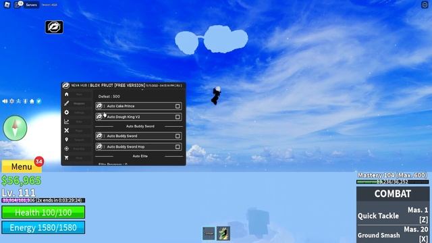The width and height of the screenshot is (432, 243).
Task: Click the $56,965 money display
Action: click(x=21, y=181)
